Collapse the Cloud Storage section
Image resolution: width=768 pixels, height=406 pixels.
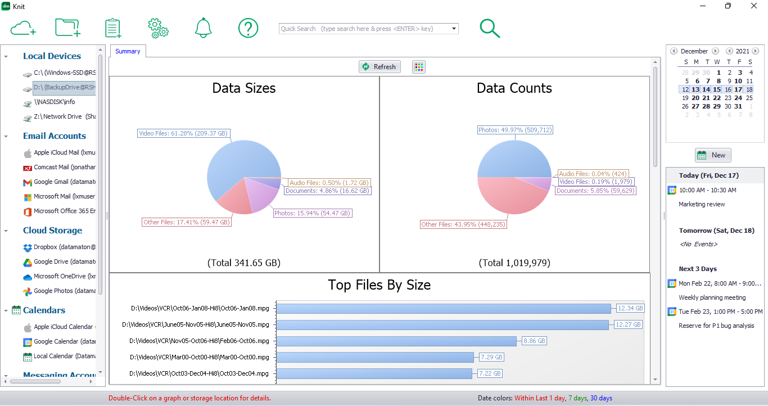(x=6, y=231)
